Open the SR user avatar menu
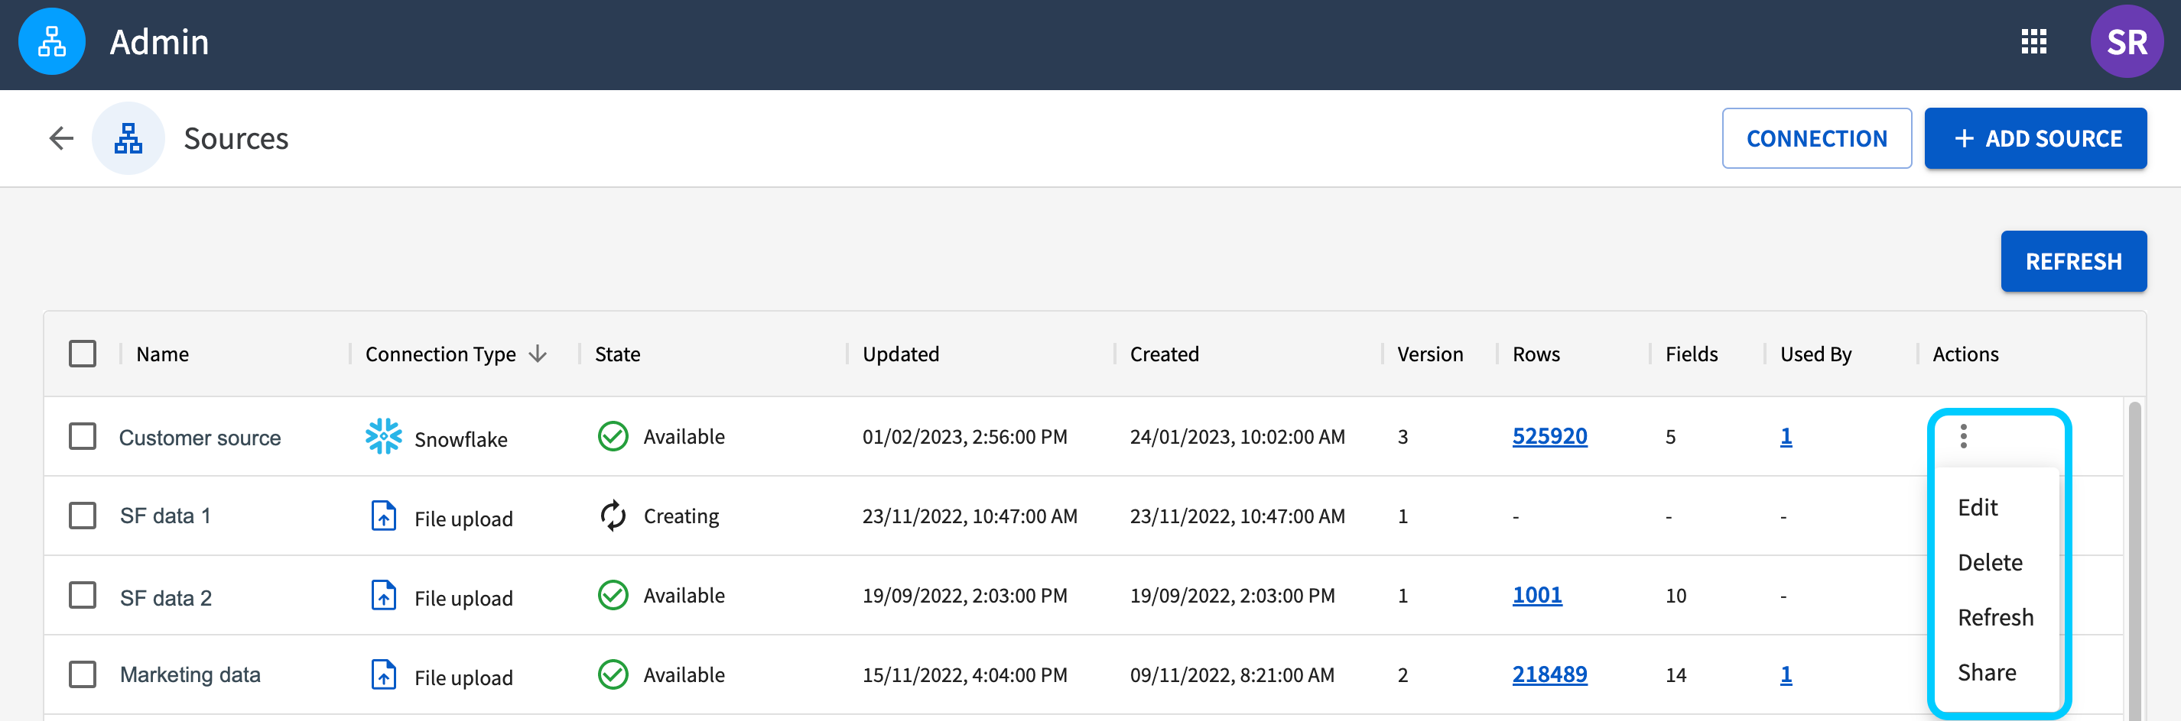This screenshot has width=2181, height=721. 2127,41
